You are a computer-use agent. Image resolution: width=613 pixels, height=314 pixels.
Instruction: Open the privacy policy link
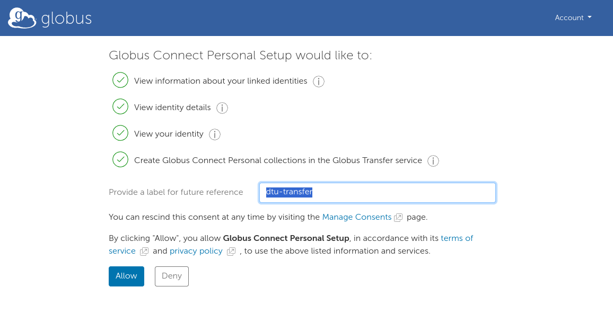click(196, 251)
